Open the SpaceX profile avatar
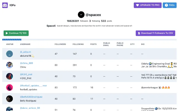178x111 pixels. (81, 15)
